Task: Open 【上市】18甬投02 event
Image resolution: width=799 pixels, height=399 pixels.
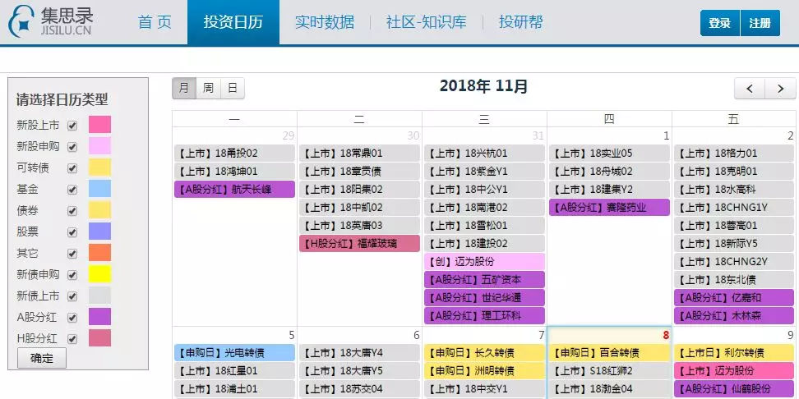Action: (234, 154)
